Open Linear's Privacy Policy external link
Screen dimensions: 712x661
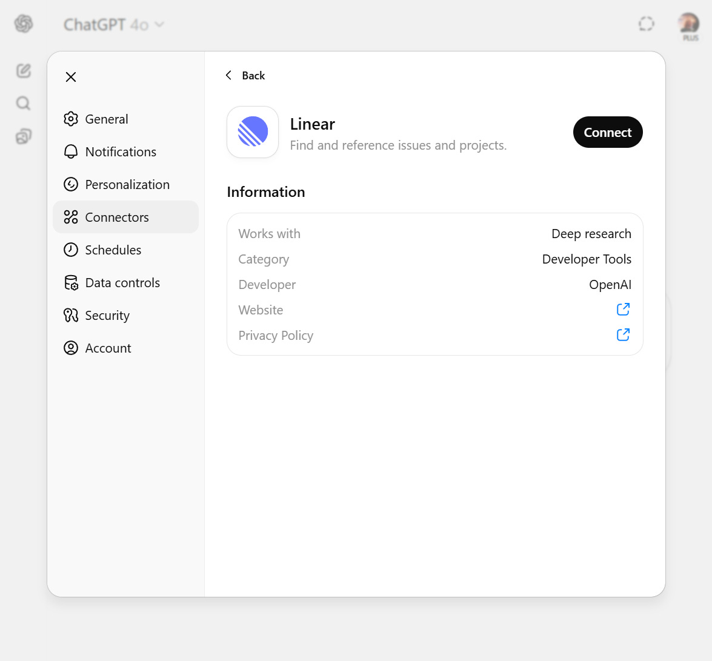tap(623, 335)
